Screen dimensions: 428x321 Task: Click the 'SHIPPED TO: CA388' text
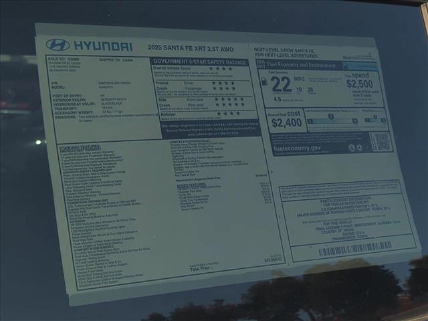(x=116, y=60)
